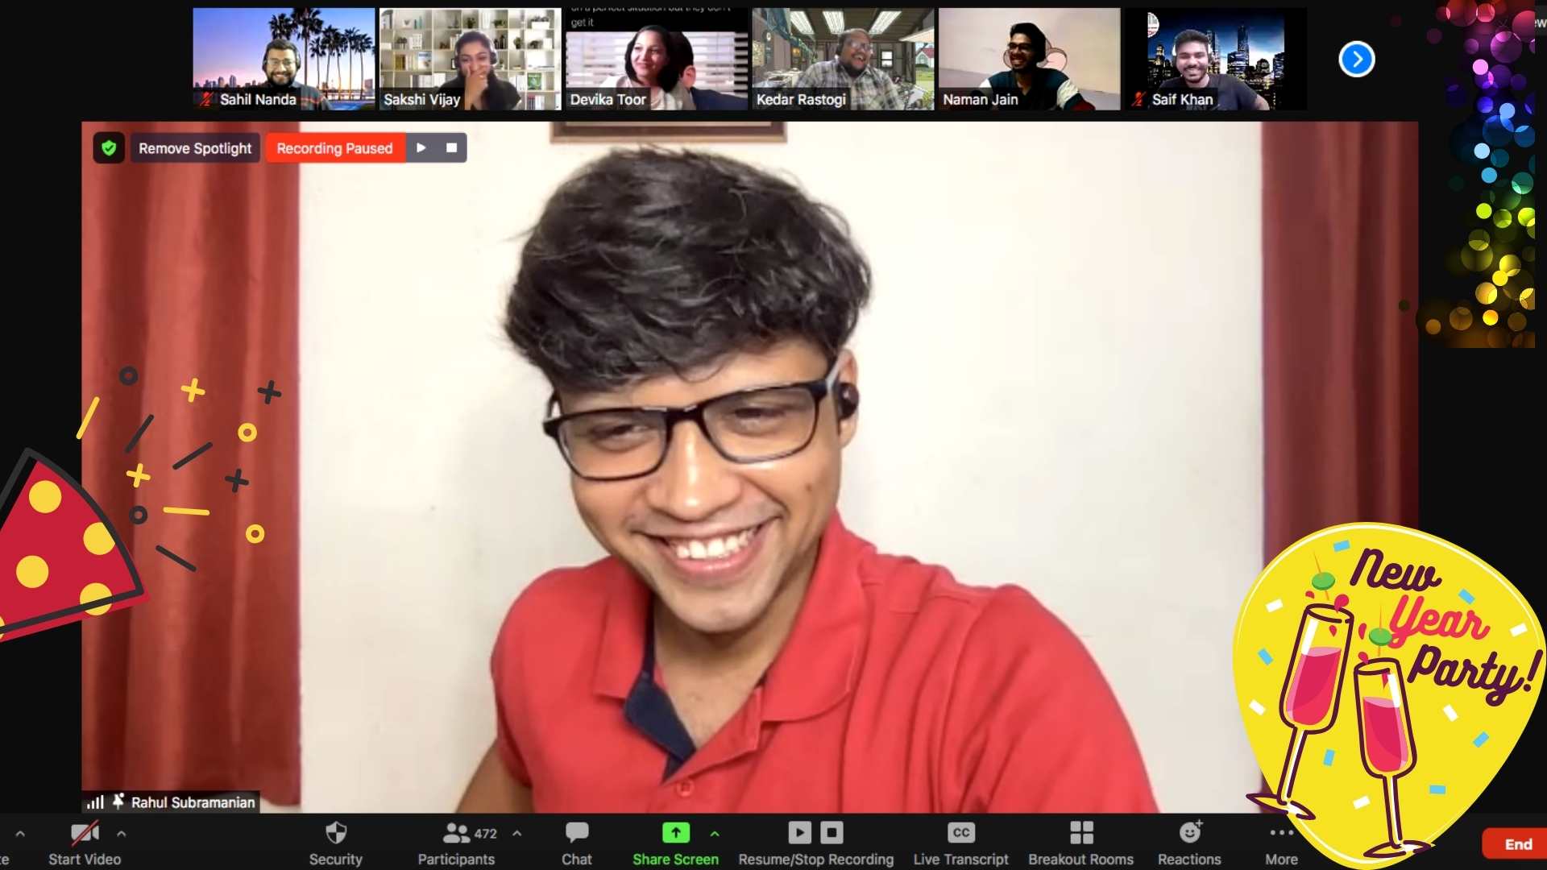The width and height of the screenshot is (1547, 870).
Task: Click the Recording Paused indicator
Action: (334, 148)
